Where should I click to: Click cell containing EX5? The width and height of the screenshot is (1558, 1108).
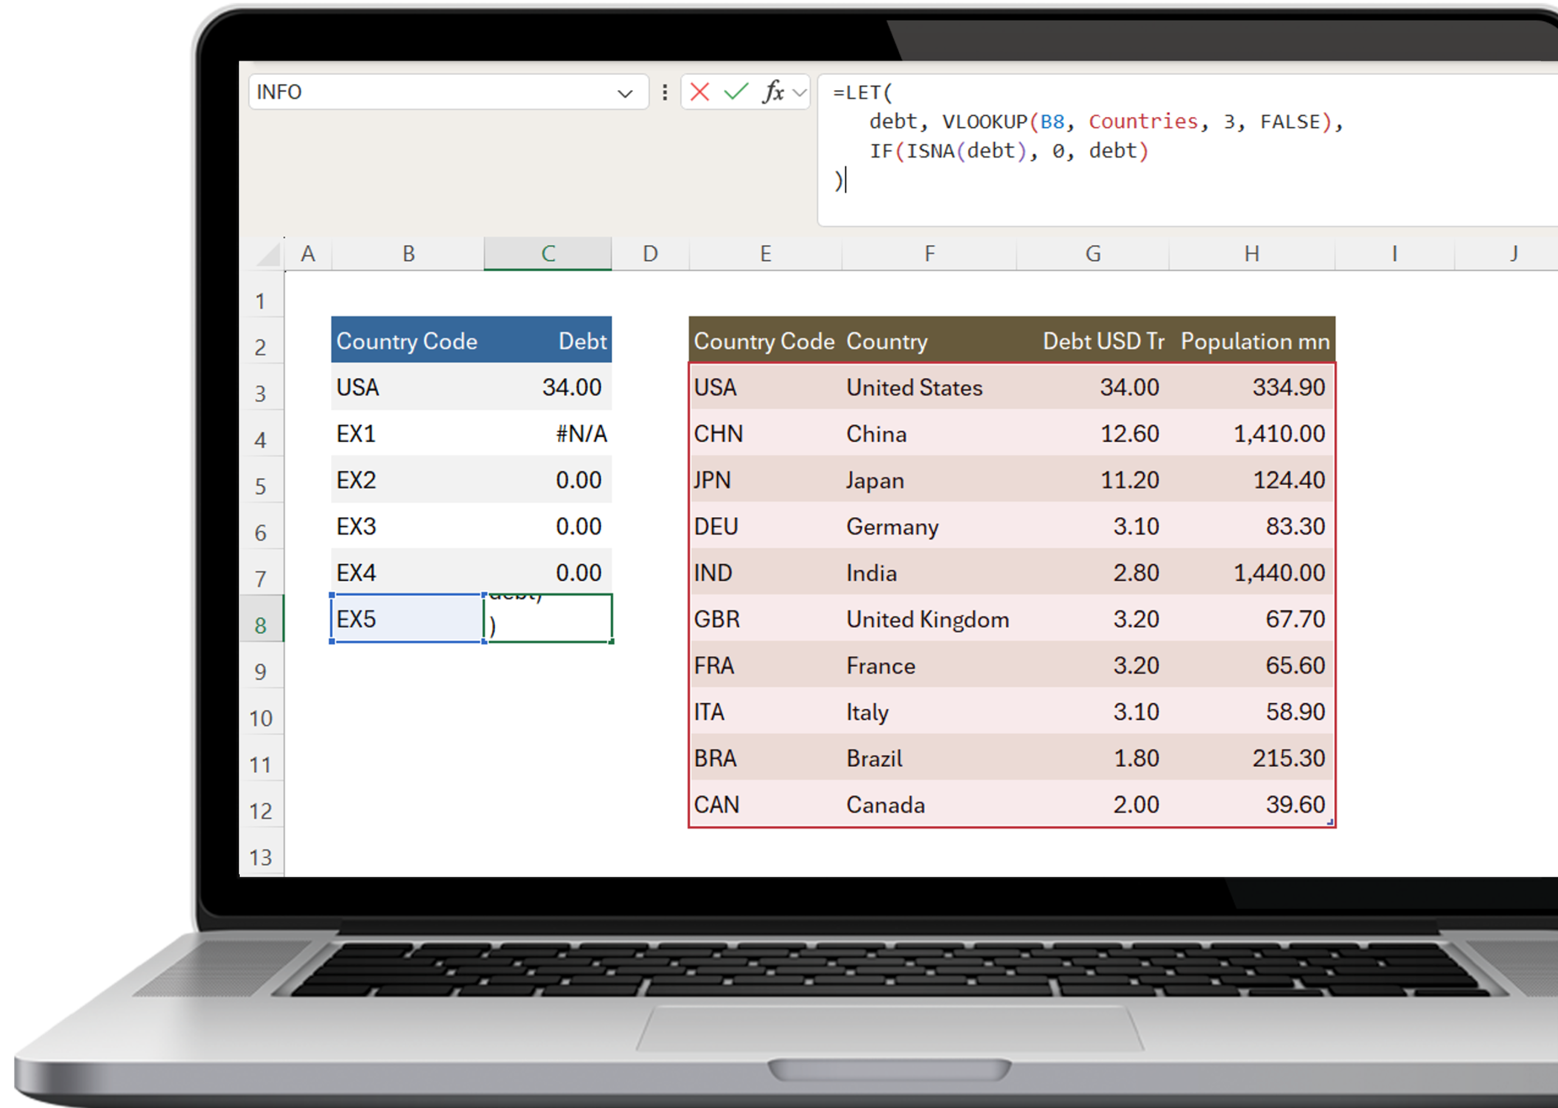(406, 619)
